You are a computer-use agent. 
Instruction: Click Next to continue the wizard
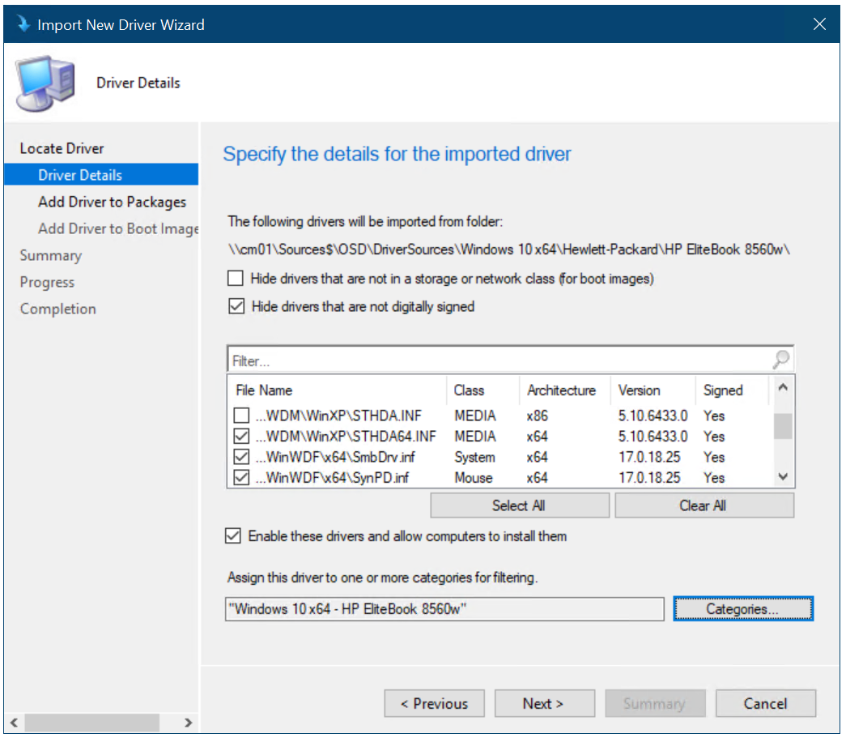[x=544, y=703]
